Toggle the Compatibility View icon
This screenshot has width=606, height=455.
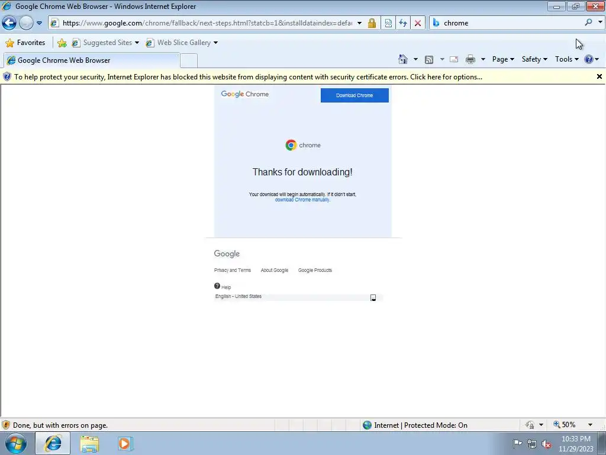(388, 23)
